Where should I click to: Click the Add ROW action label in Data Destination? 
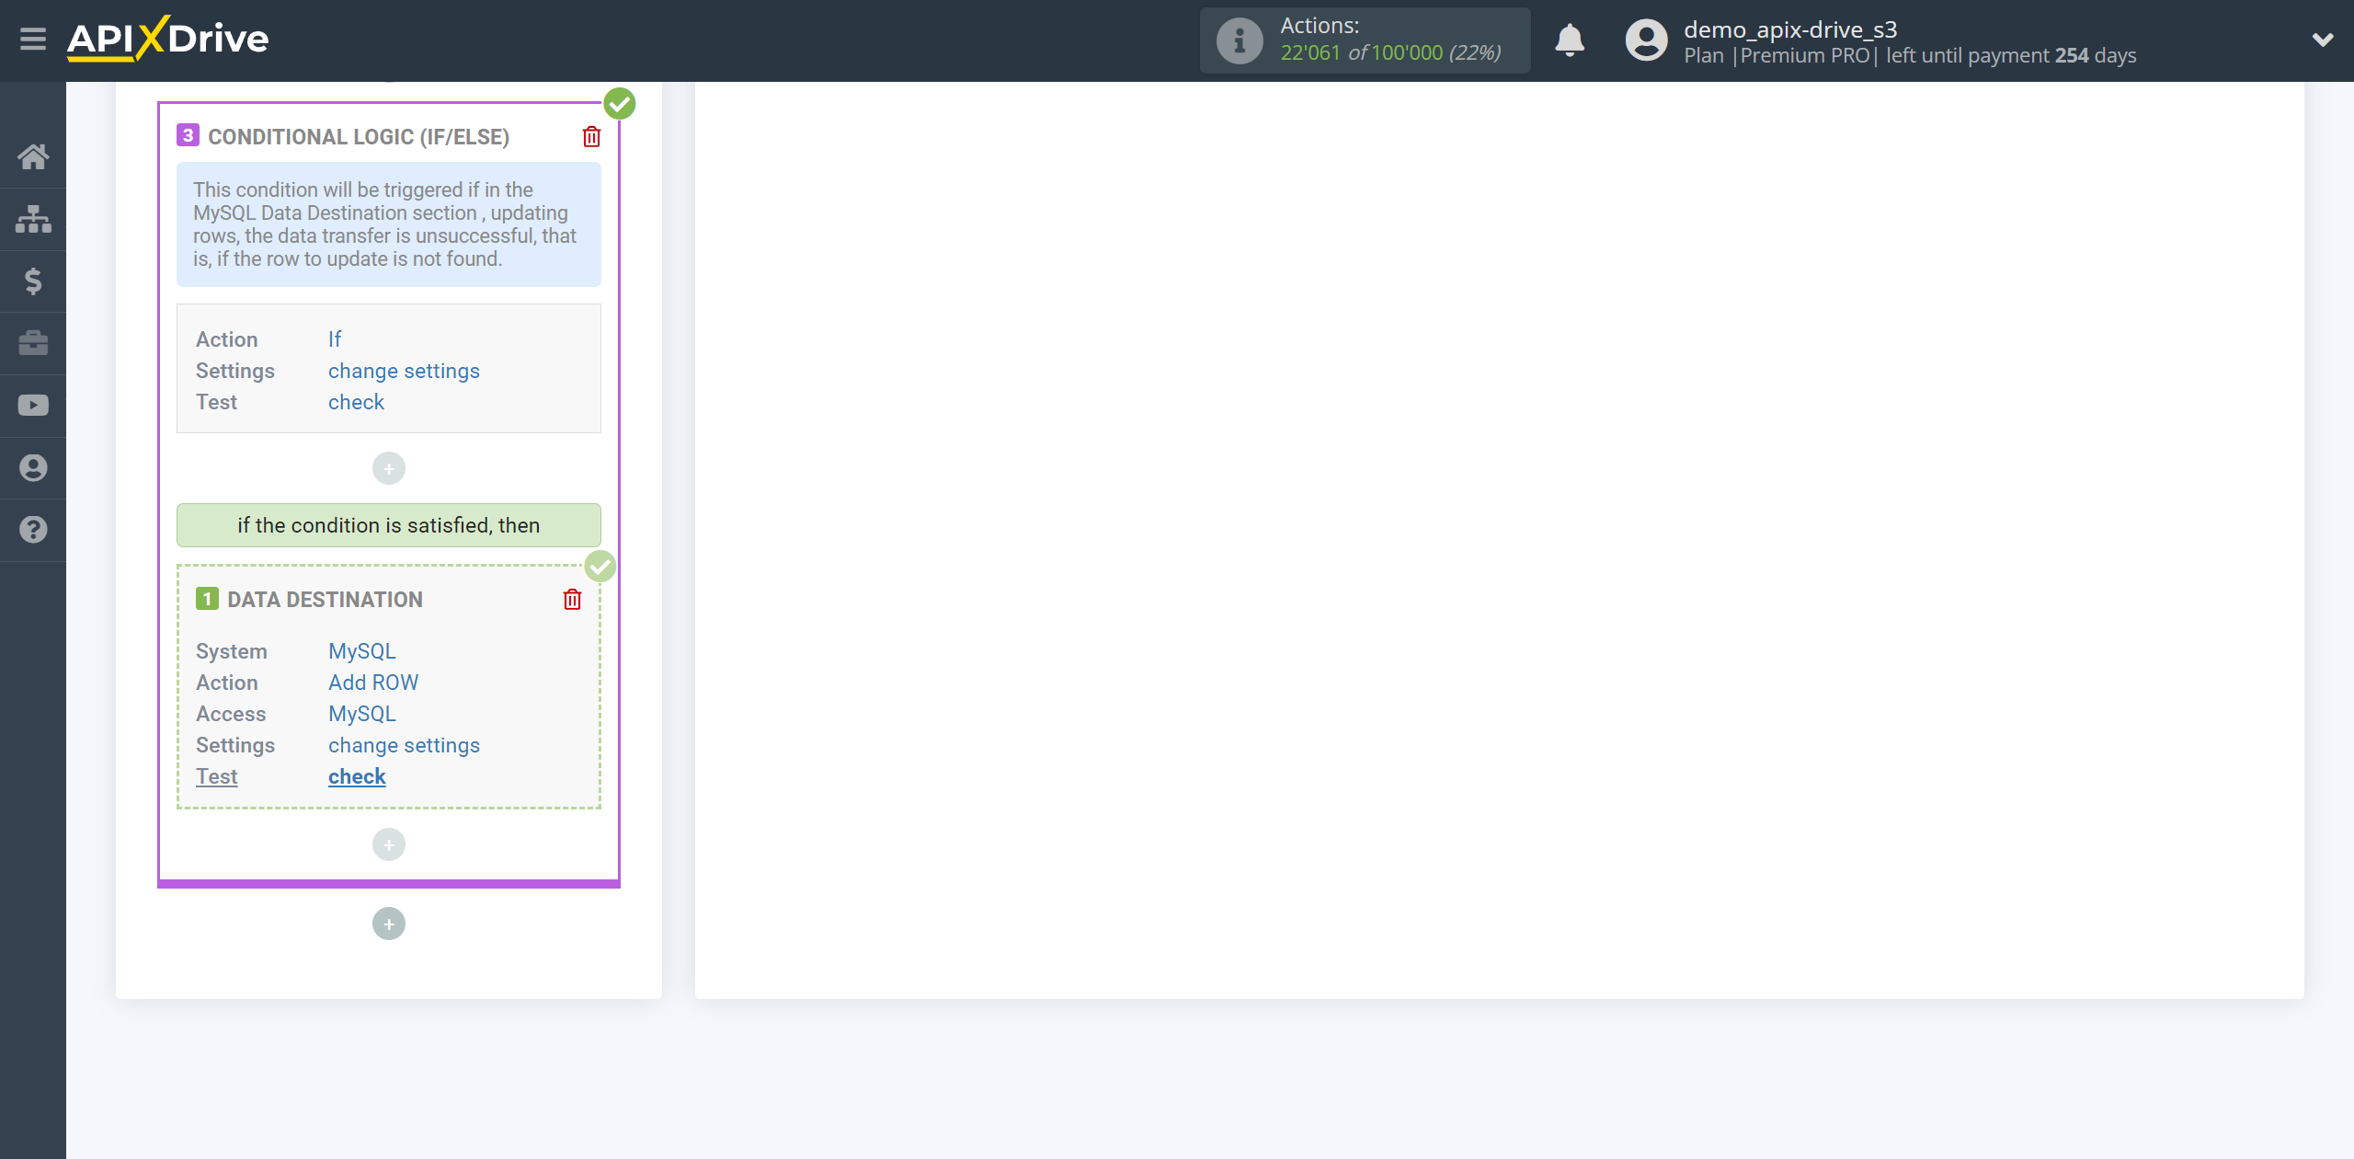pos(374,682)
